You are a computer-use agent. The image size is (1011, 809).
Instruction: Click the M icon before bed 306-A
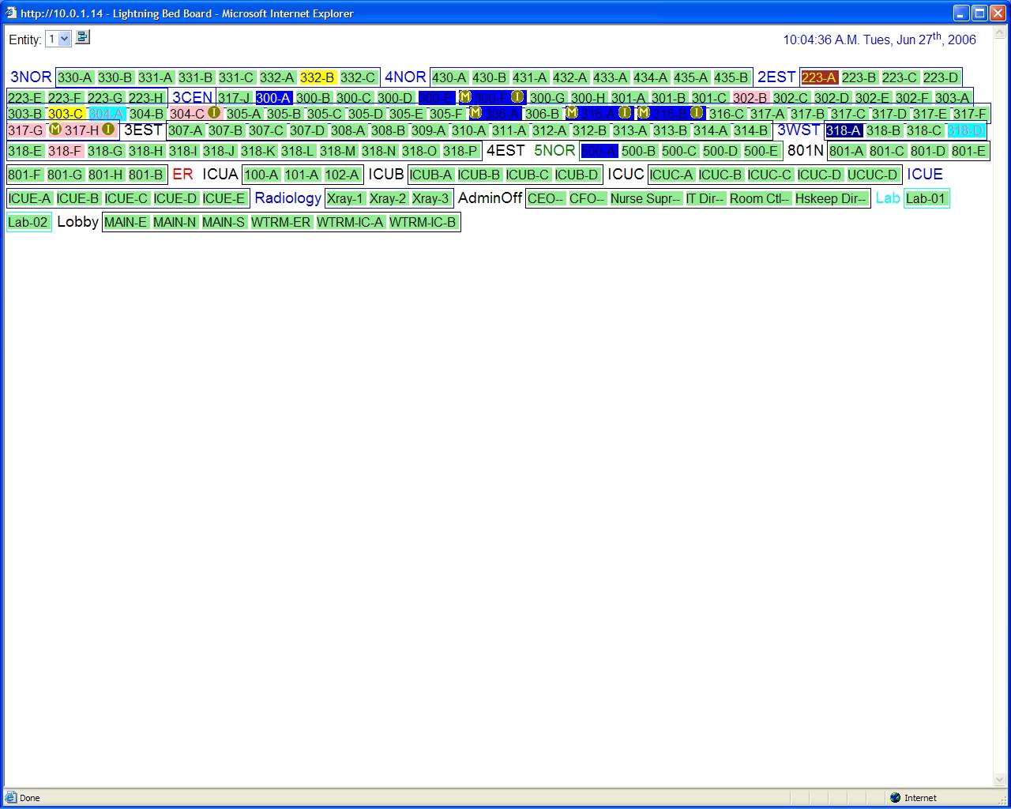pyautogui.click(x=475, y=112)
